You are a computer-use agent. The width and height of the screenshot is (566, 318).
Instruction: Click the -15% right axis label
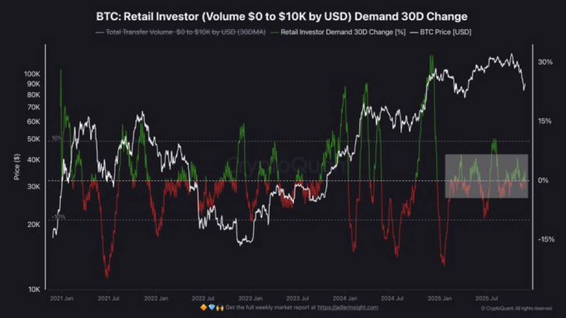click(546, 239)
